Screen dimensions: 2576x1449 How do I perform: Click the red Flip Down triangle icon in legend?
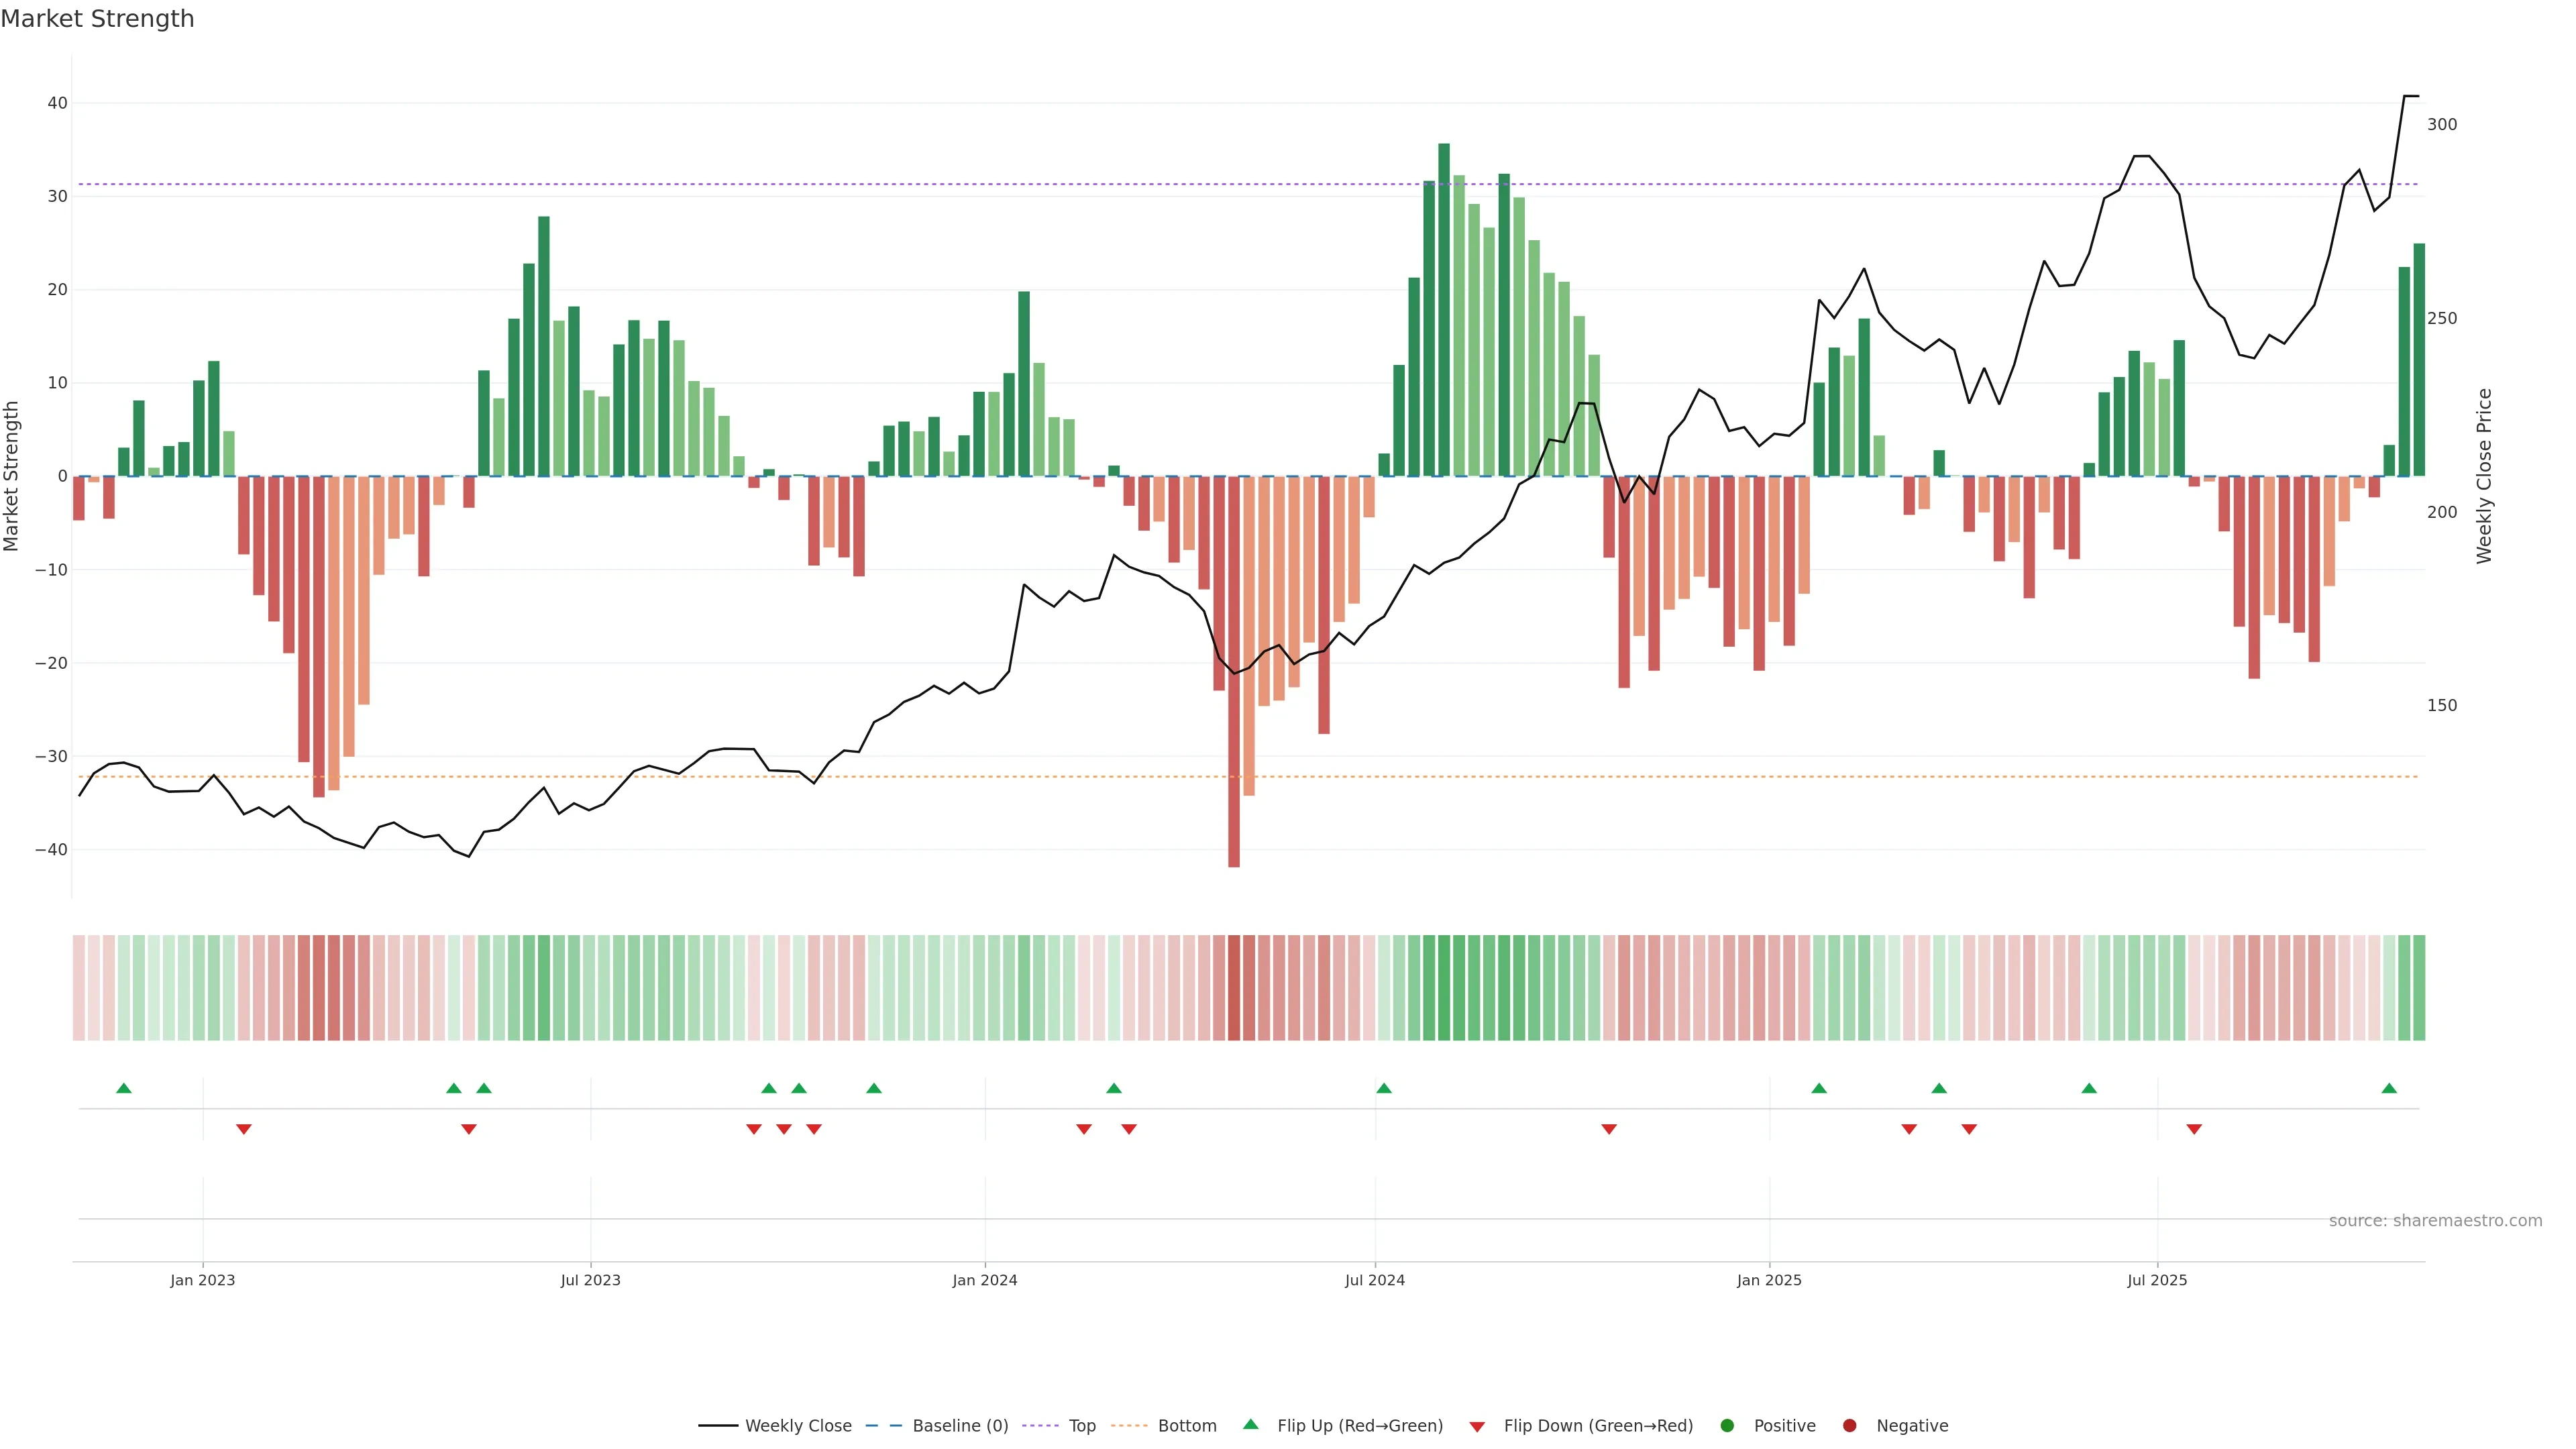pos(1477,1427)
